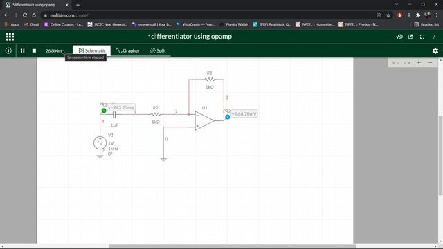Screen dimensions: 443x249
Task: Click the circuit title differentiator using opamp
Action: coord(191,37)
